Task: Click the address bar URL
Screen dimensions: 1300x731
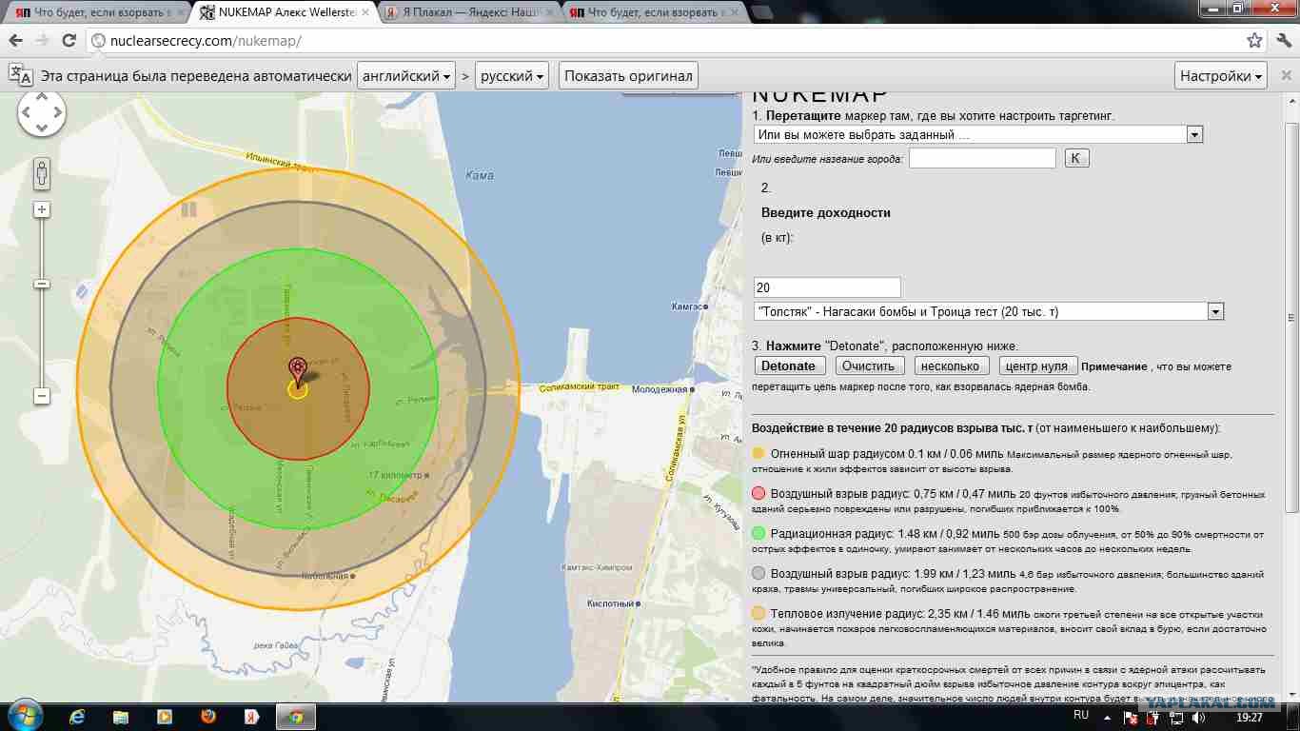Action: [x=207, y=41]
